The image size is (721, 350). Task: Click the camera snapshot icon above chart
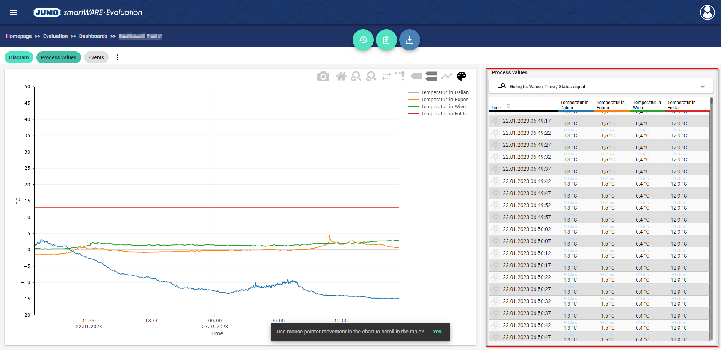(x=323, y=77)
